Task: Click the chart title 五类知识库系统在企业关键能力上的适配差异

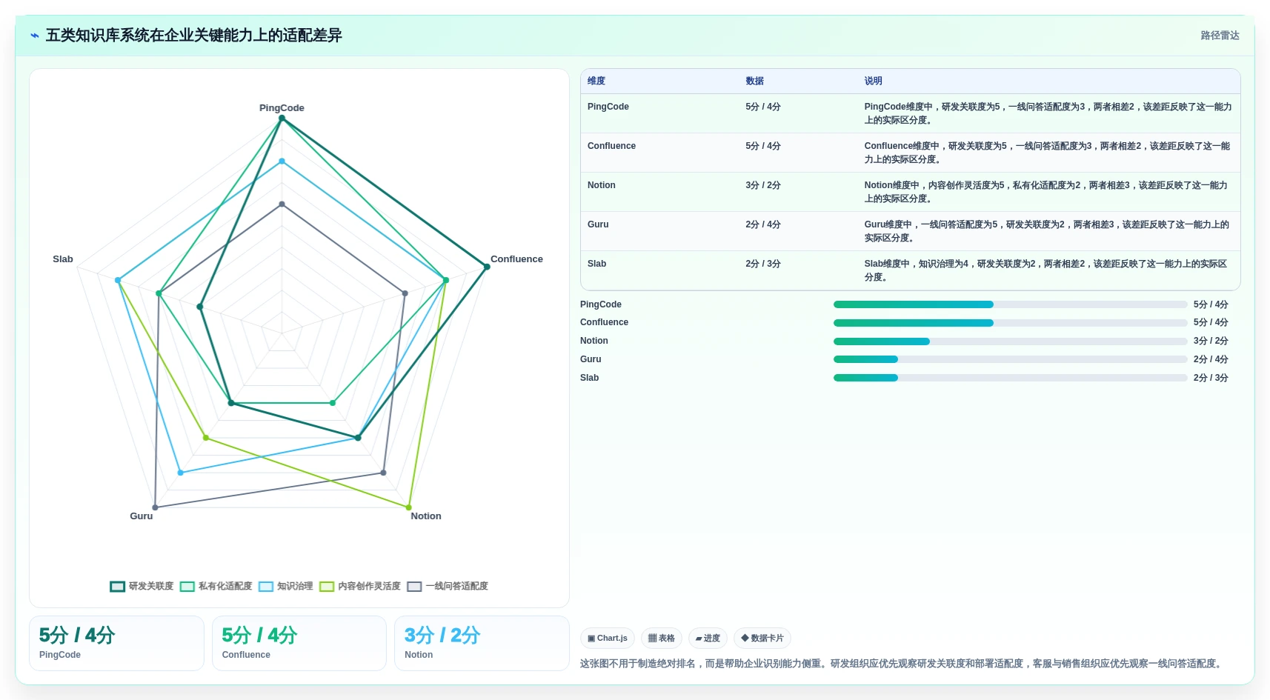Action: tap(194, 36)
